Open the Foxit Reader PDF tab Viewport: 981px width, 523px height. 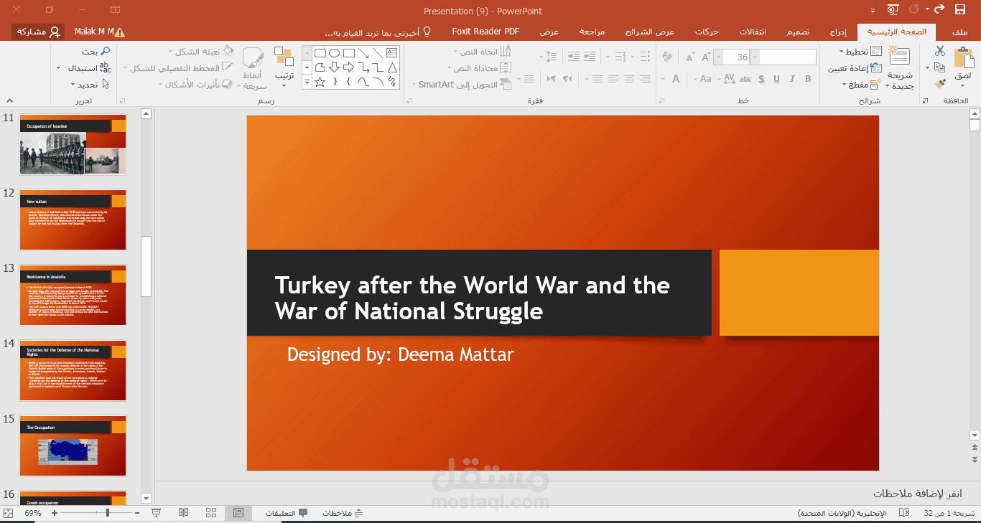click(485, 32)
